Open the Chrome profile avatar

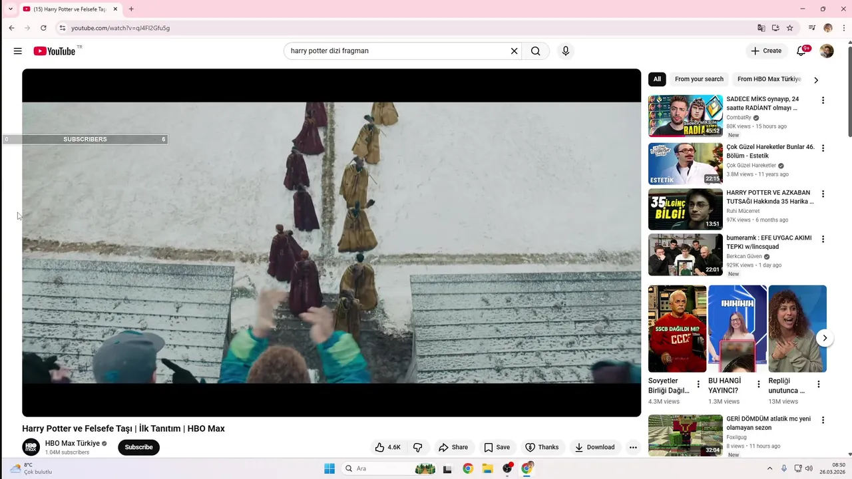(x=828, y=28)
